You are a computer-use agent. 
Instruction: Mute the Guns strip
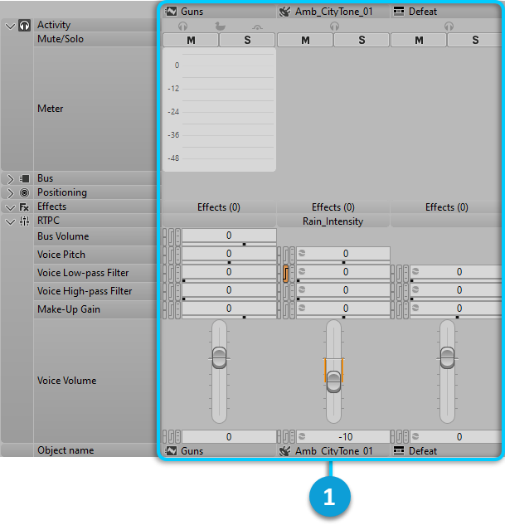[x=190, y=40]
